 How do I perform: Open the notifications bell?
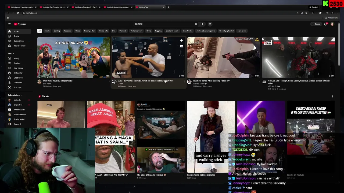326,24
